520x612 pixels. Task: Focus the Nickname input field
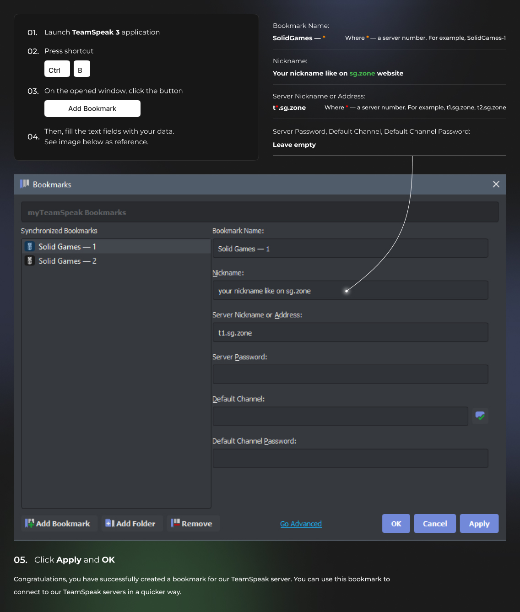point(350,291)
